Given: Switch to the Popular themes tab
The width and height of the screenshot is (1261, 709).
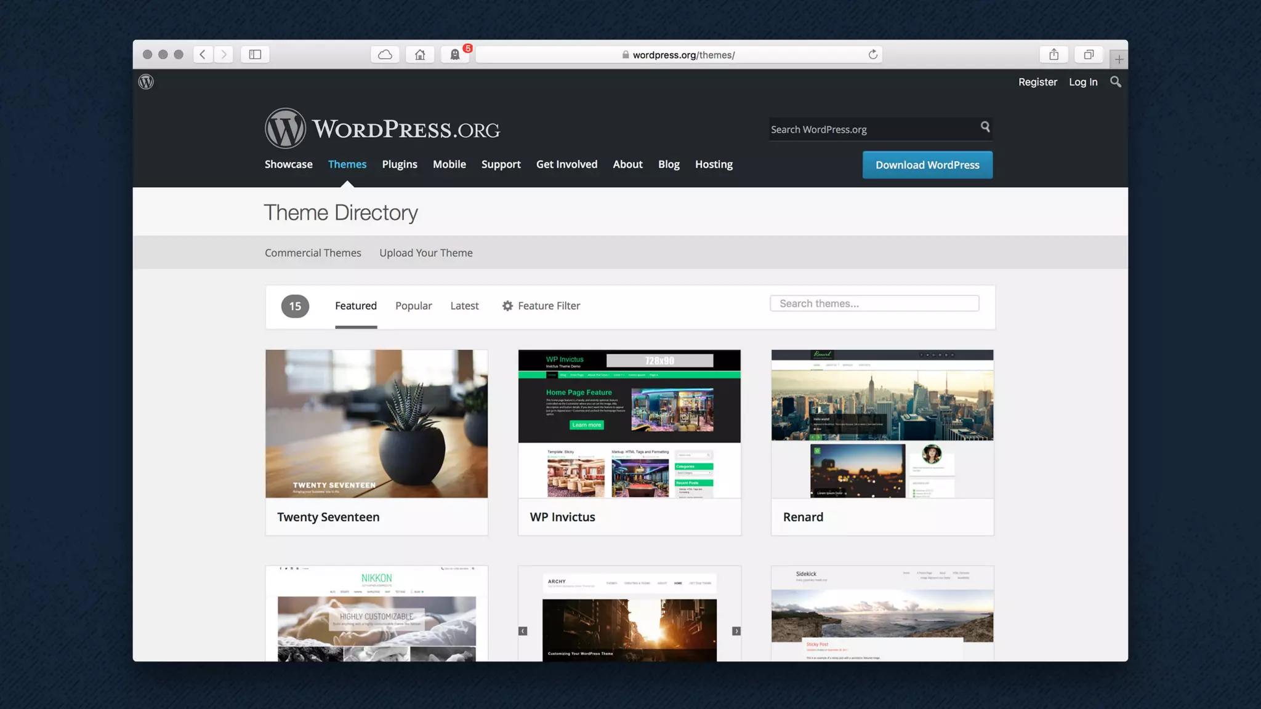Looking at the screenshot, I should (413, 306).
